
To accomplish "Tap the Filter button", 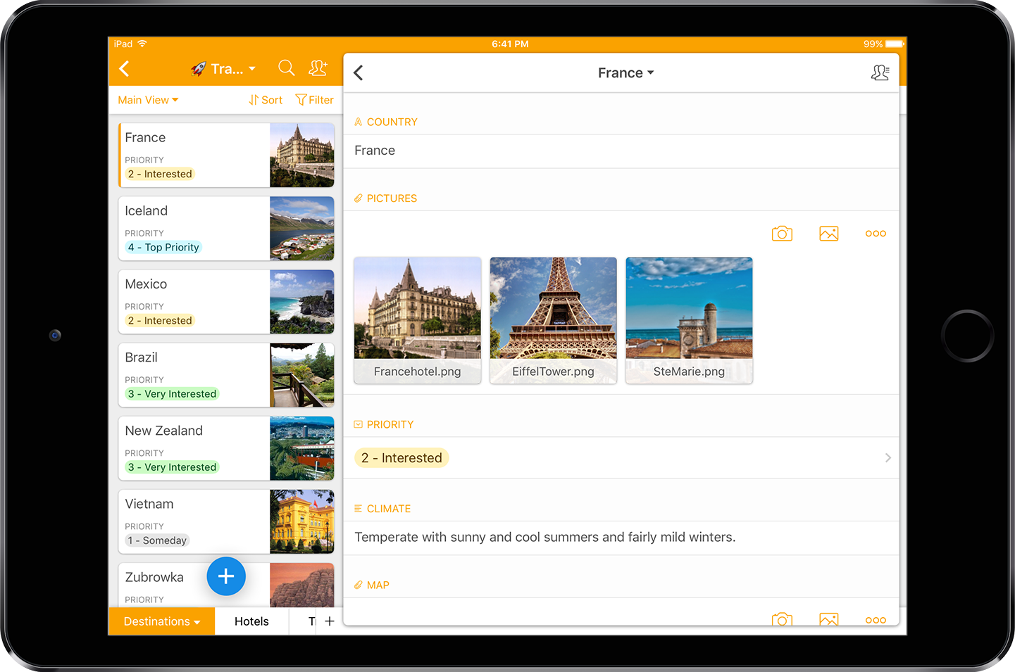I will 314,100.
